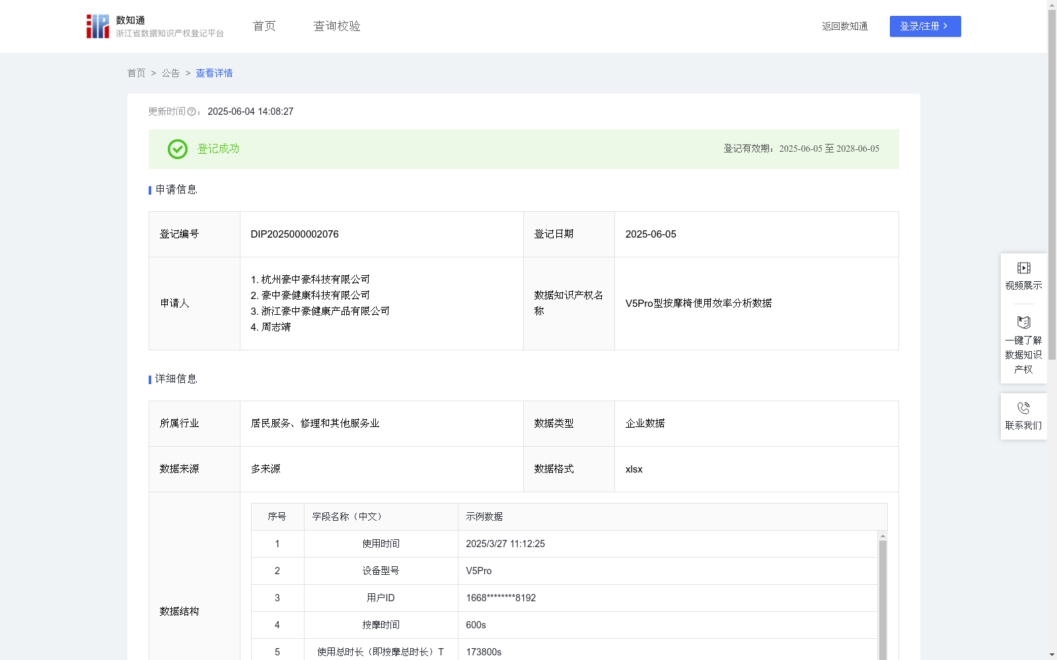Viewport: 1057px width, 660px height.
Task: Click sample value 600s
Action: tap(476, 625)
